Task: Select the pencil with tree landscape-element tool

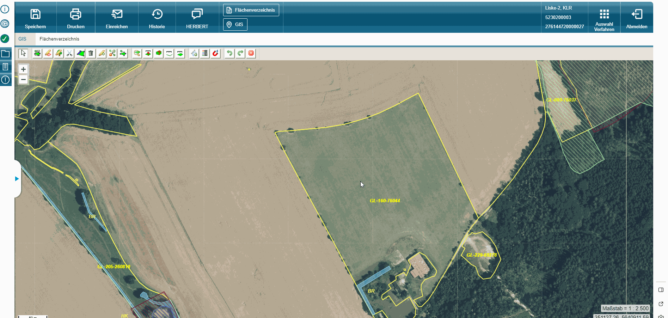Action: point(59,53)
